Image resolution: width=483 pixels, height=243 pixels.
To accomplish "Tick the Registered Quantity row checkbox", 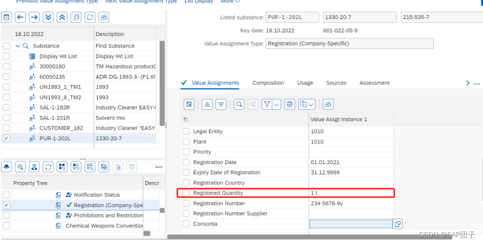I will [x=186, y=193].
